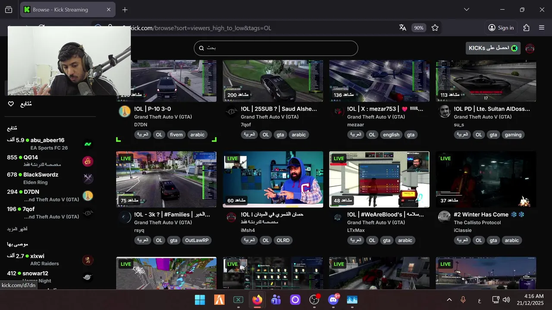
Task: Open Discord from taskbar
Action: 333,300
